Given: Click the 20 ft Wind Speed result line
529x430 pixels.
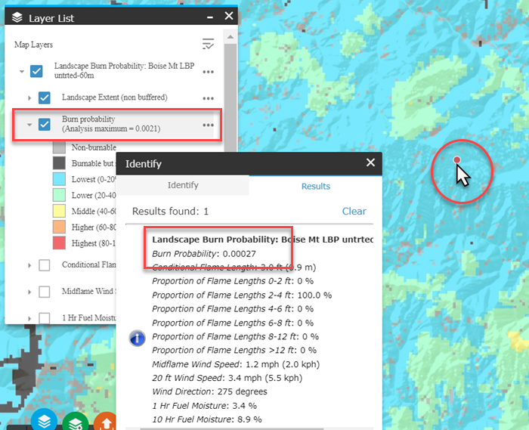Looking at the screenshot, I should (x=227, y=378).
